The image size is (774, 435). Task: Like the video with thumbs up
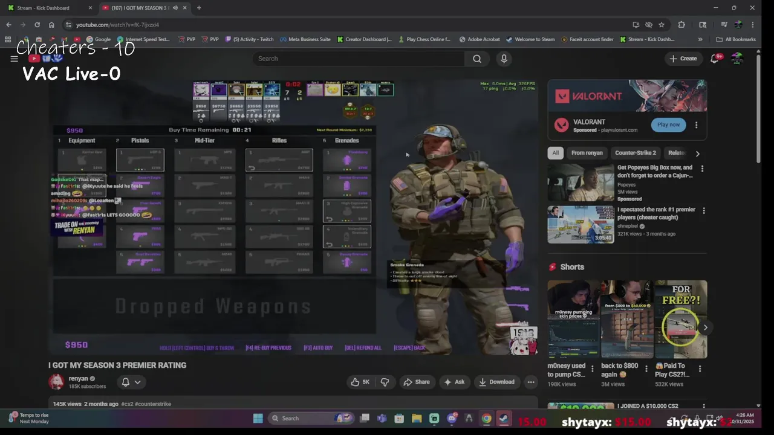pyautogui.click(x=361, y=382)
